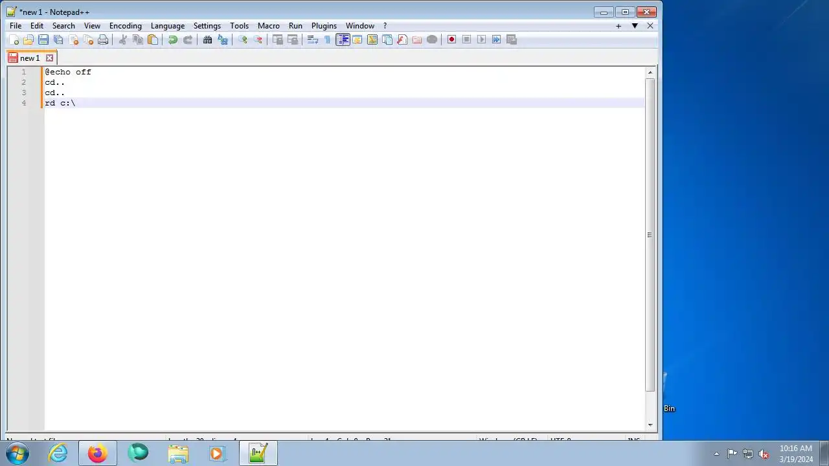Image resolution: width=829 pixels, height=466 pixels.
Task: Click the '@echo off' line of text
Action: click(68, 72)
